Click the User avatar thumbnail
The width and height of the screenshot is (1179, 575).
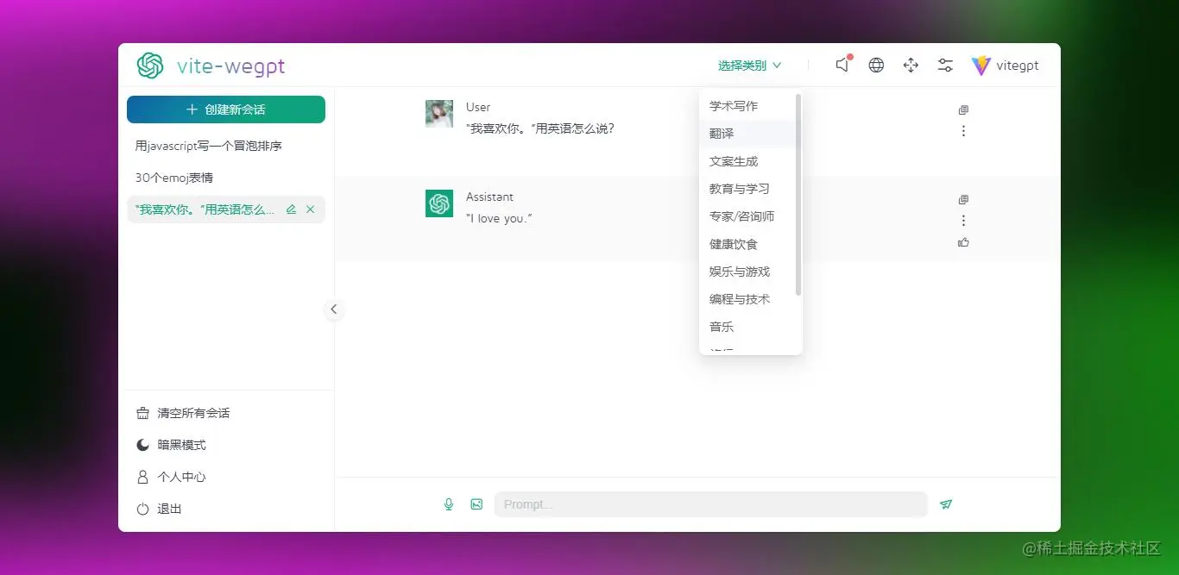tap(439, 114)
